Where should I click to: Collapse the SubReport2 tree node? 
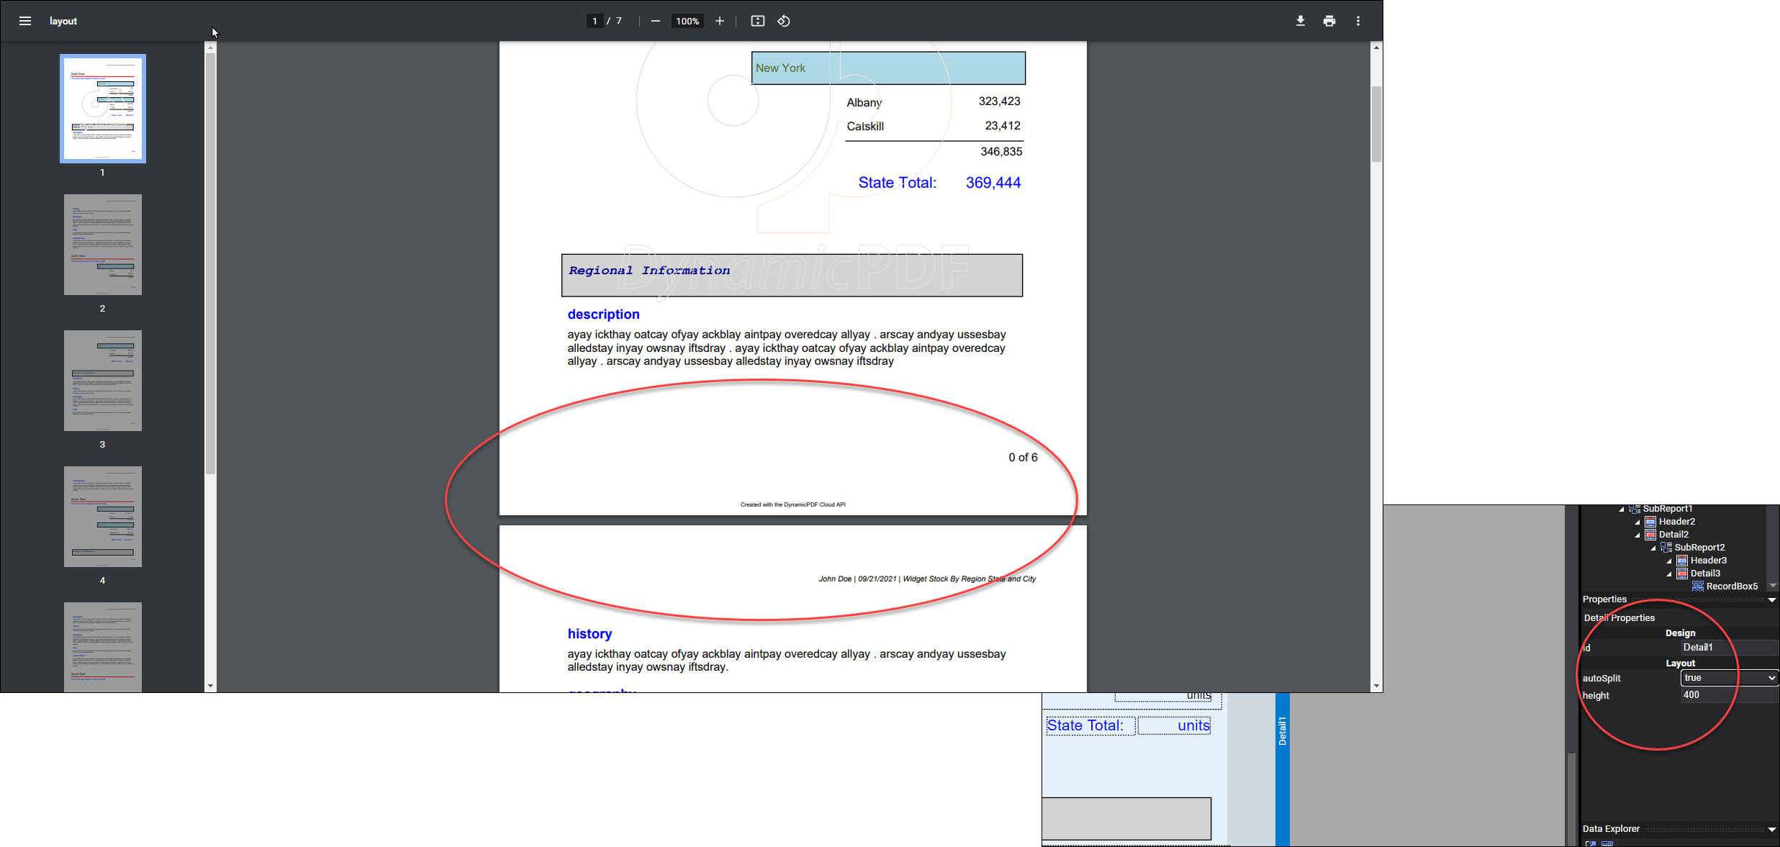point(1653,548)
